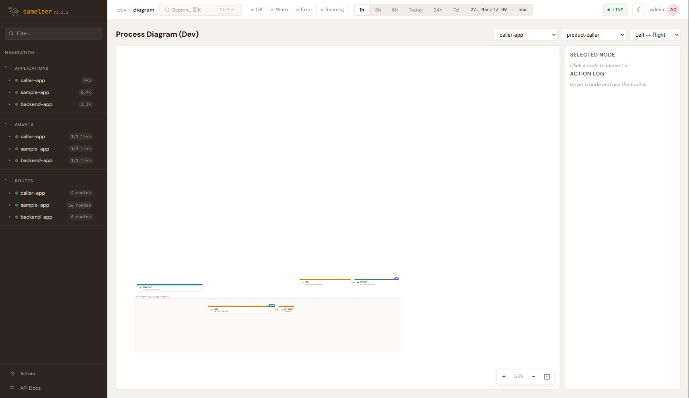Screen dimensions: 689x398
Task: Open the caller-app application dropdown
Action: pyautogui.click(x=525, y=35)
